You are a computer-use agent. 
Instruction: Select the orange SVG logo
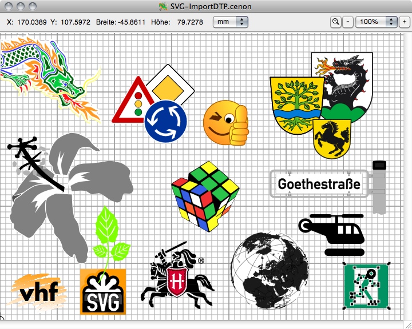tap(103, 291)
